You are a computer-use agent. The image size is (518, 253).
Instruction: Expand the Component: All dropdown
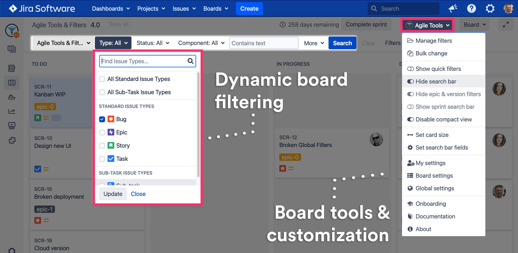point(201,43)
